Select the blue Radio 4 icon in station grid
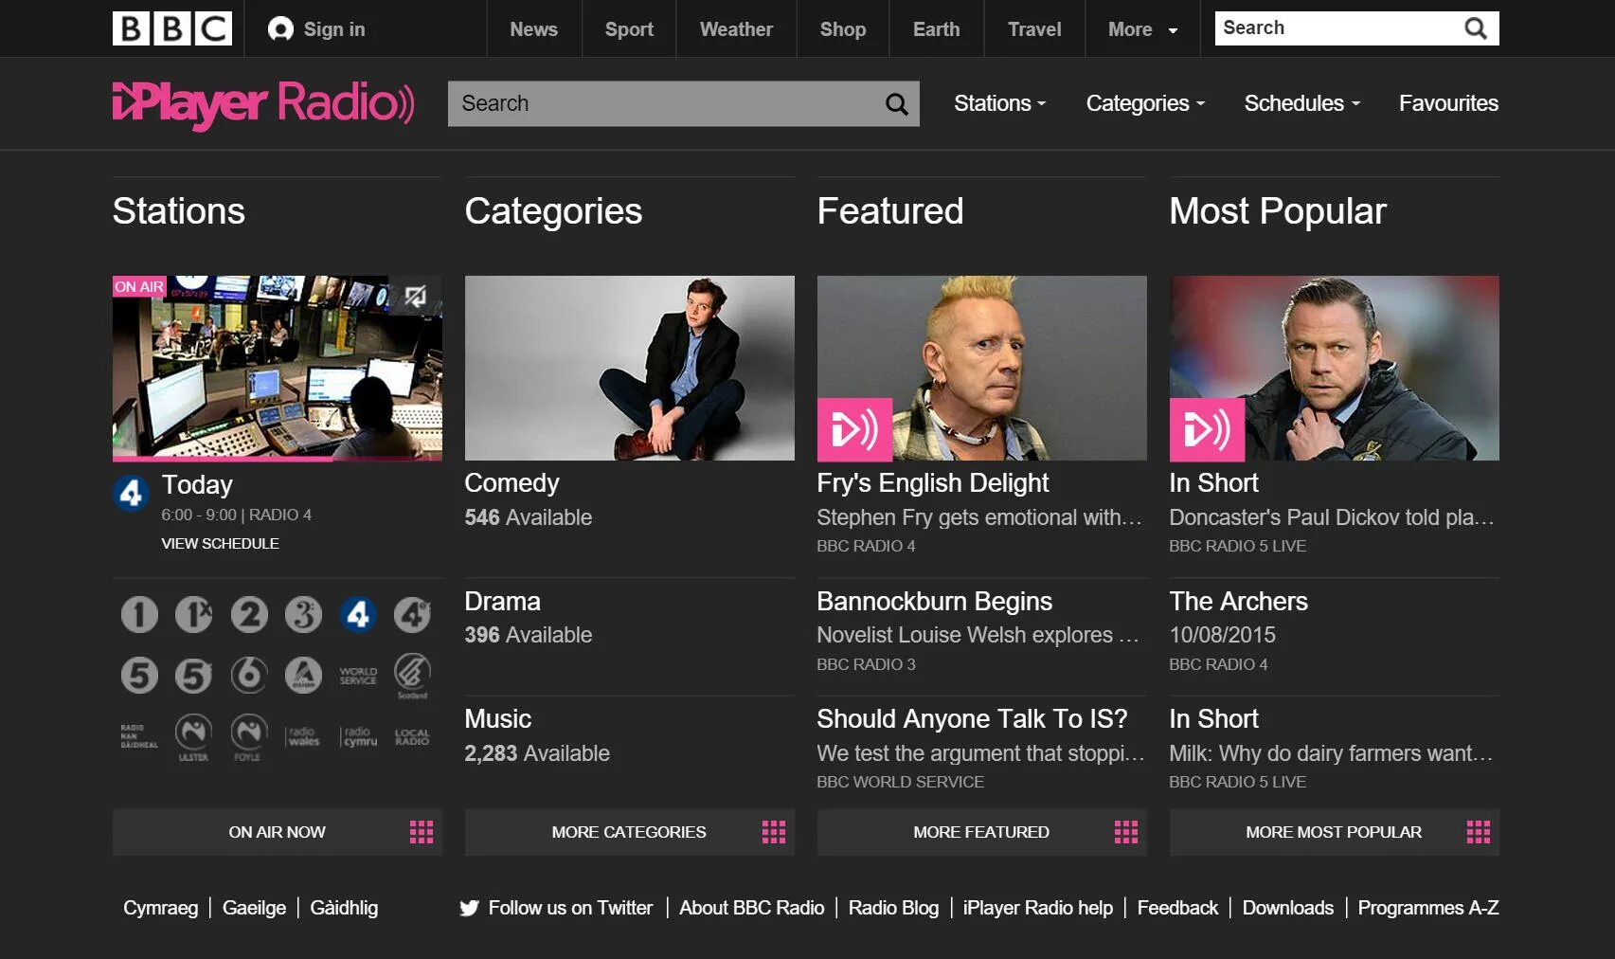 click(x=358, y=615)
